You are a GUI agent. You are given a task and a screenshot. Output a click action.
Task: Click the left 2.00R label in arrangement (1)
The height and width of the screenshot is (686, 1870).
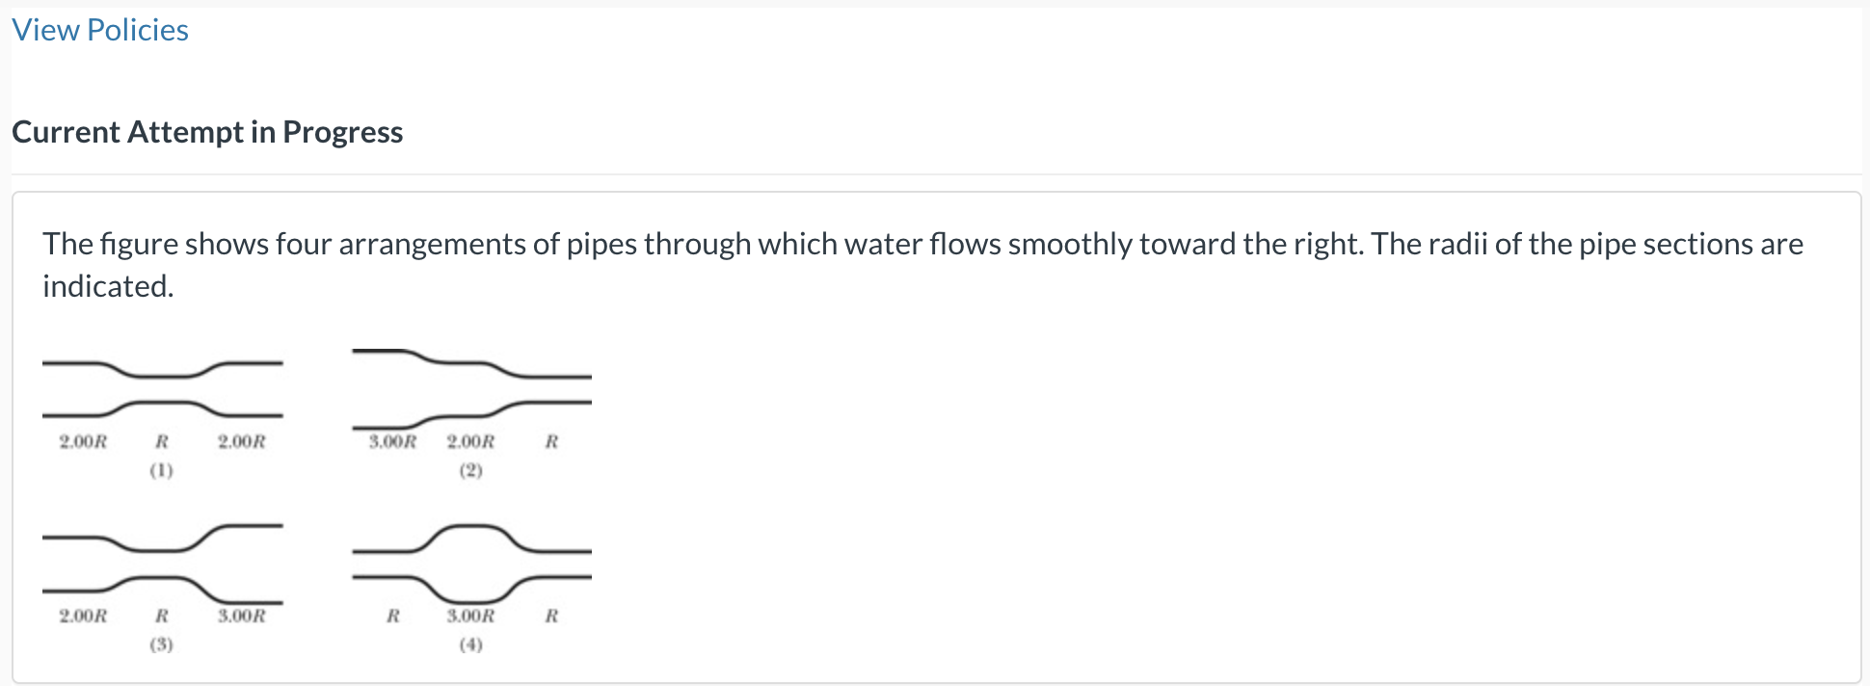[83, 441]
